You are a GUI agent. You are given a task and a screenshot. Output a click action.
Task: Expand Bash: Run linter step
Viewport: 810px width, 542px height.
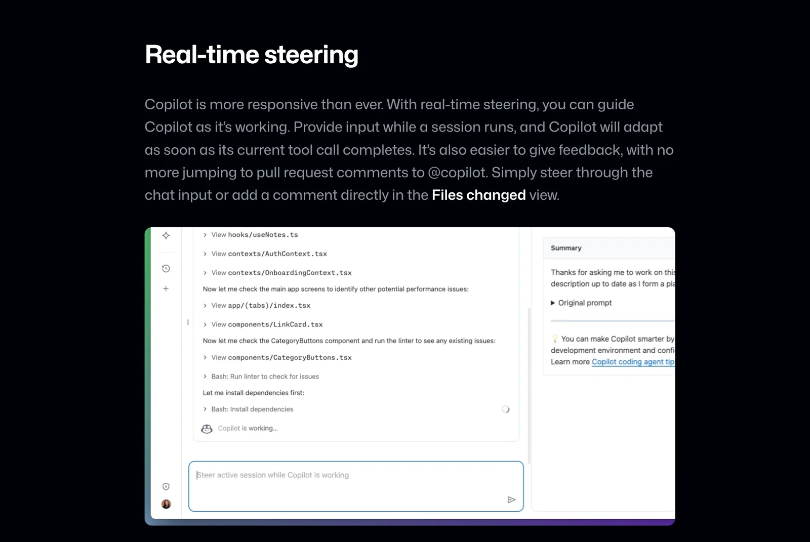[x=205, y=377]
